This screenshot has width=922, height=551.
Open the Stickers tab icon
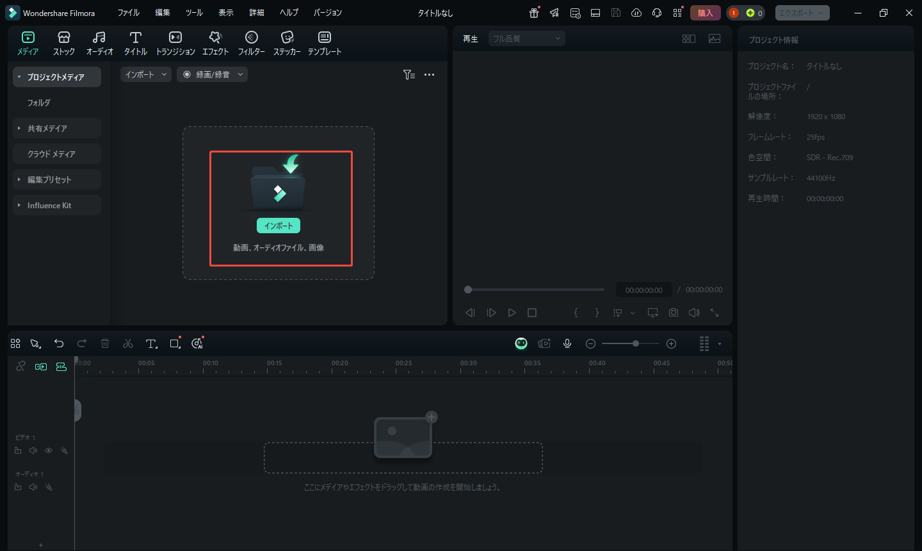(287, 42)
